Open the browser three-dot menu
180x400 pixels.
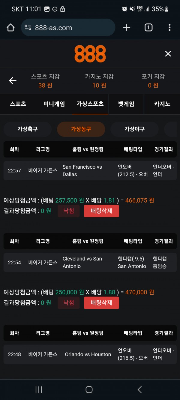169,28
